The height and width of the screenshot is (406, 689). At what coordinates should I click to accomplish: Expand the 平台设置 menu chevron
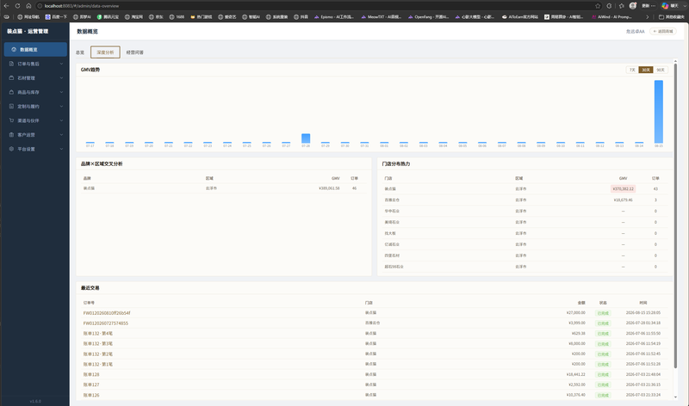pos(61,149)
